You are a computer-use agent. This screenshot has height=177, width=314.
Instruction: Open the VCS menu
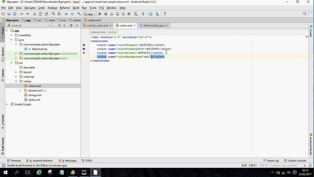point(102,8)
